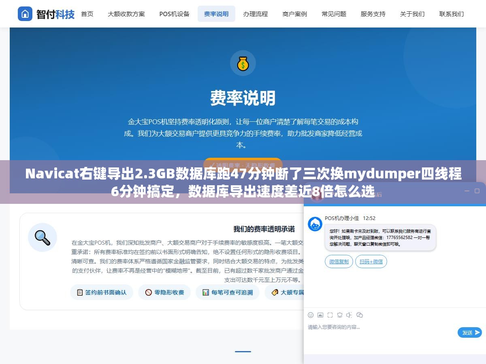Open the 常见问题 nav link
Viewport: 486px width, 364px height.
(334, 14)
